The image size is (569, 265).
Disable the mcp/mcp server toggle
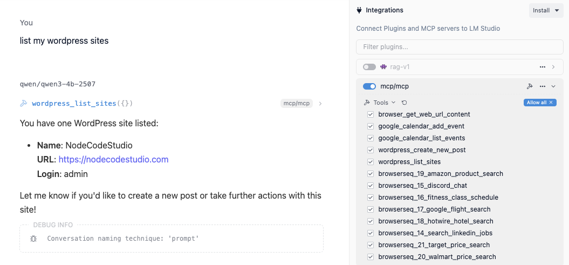click(x=369, y=86)
